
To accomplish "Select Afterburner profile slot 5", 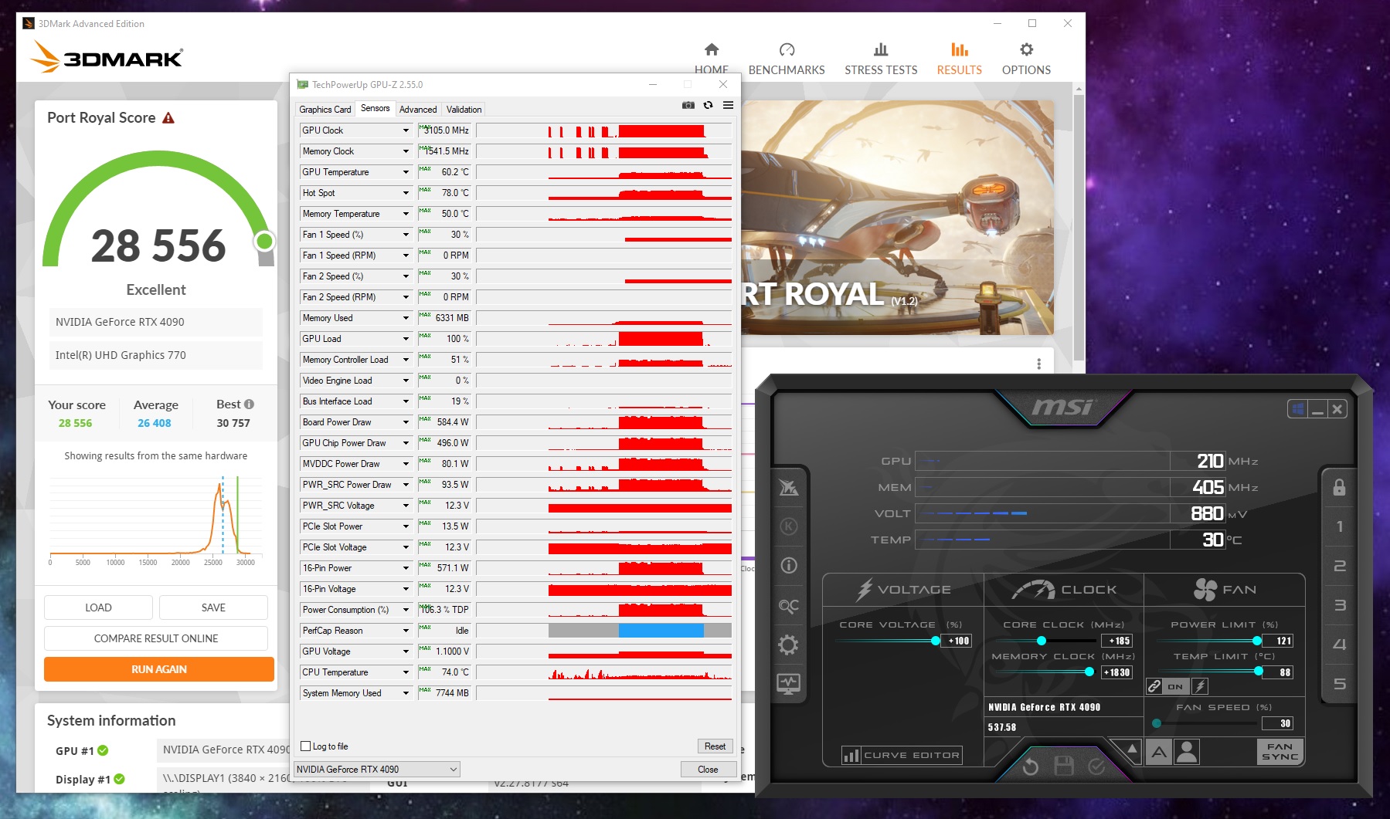I will pyautogui.click(x=1340, y=684).
